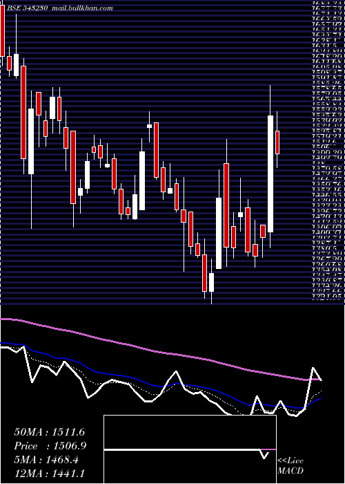Select the Price : 1506.9 reading
Image resolution: width=345 pixels, height=484 pixels.
click(x=50, y=446)
